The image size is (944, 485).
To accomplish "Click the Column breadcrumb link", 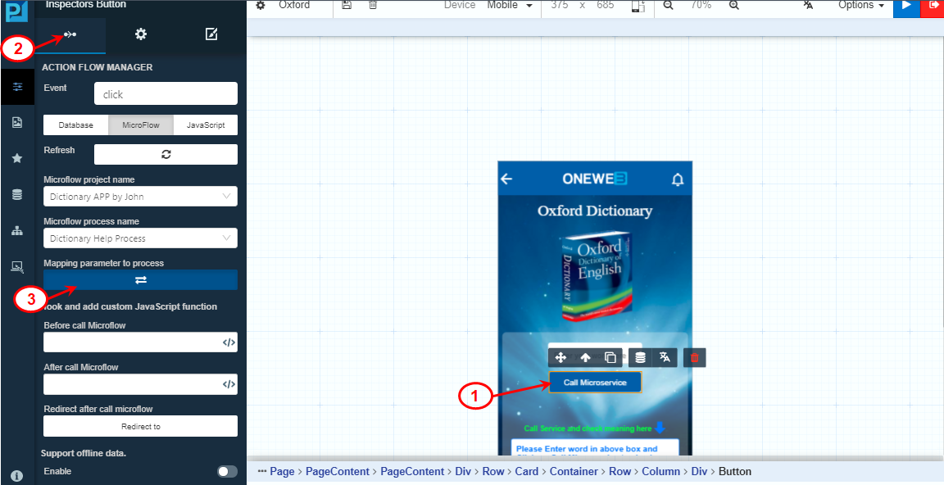I will 661,471.
